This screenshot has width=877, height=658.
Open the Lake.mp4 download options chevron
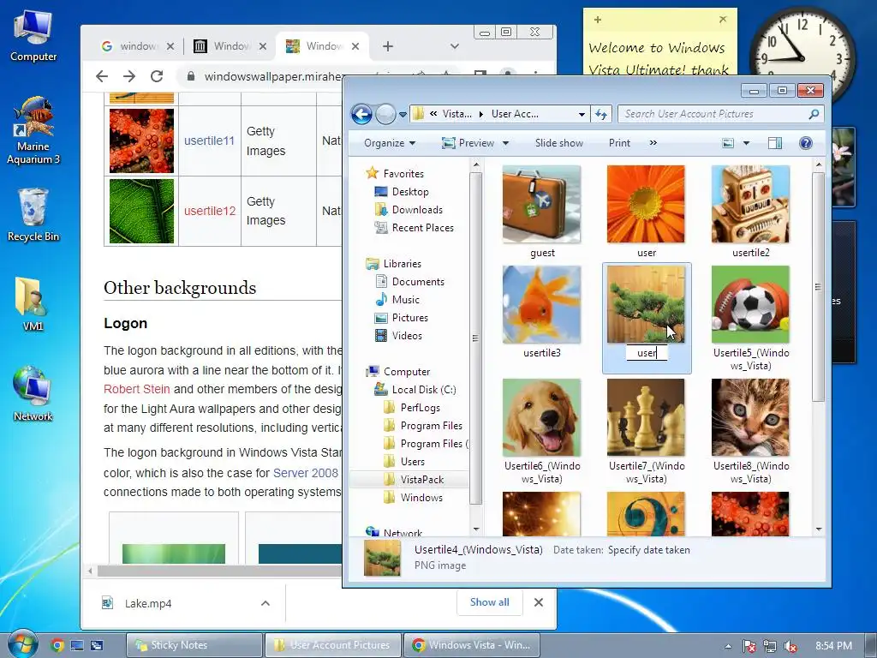[x=265, y=603]
